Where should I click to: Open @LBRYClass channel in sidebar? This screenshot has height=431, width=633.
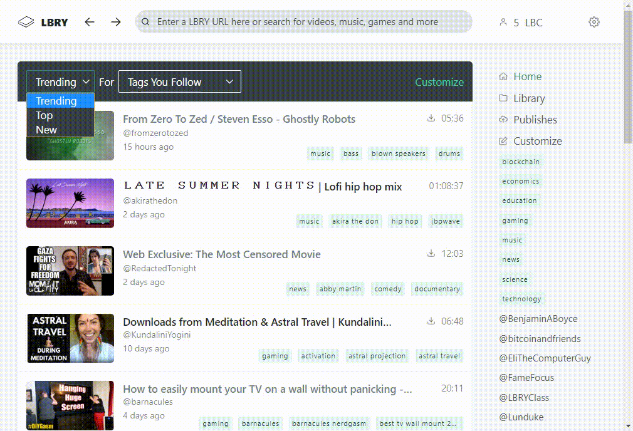(524, 398)
